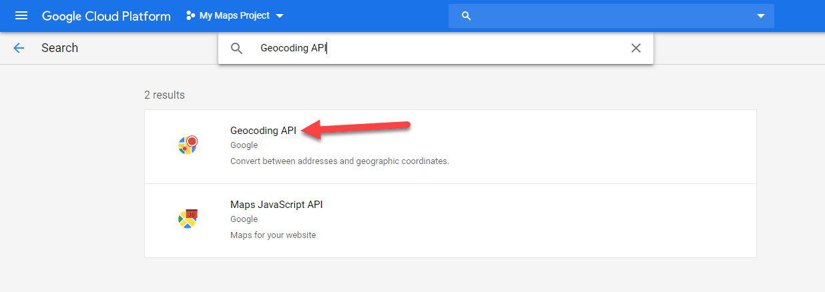Open the Geocoding API result title
Viewport: 825px width, 292px height.
tap(263, 131)
